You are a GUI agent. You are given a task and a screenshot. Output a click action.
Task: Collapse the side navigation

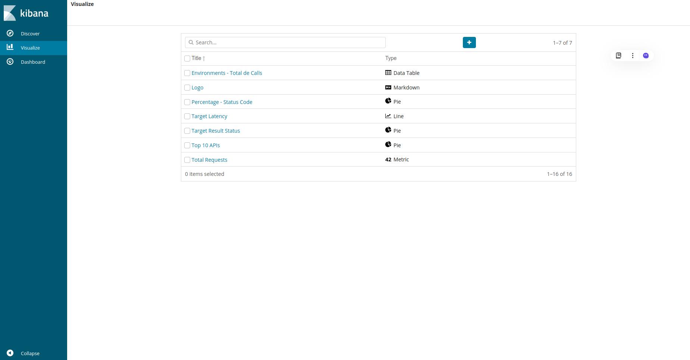click(x=10, y=353)
